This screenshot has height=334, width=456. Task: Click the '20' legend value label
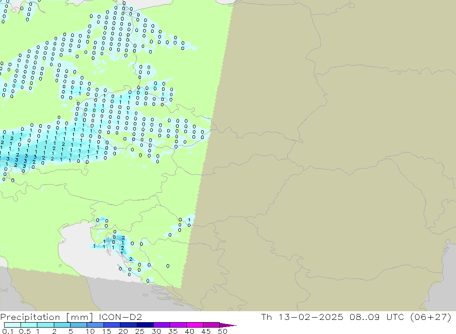point(123,331)
